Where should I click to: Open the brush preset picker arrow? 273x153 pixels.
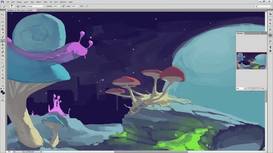[14, 6]
